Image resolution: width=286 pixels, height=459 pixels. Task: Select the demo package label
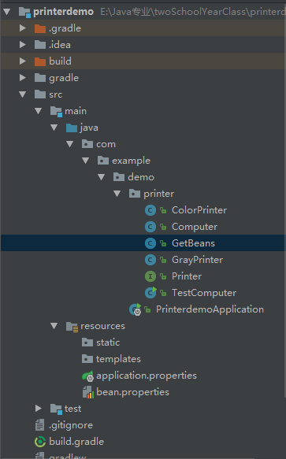click(141, 177)
